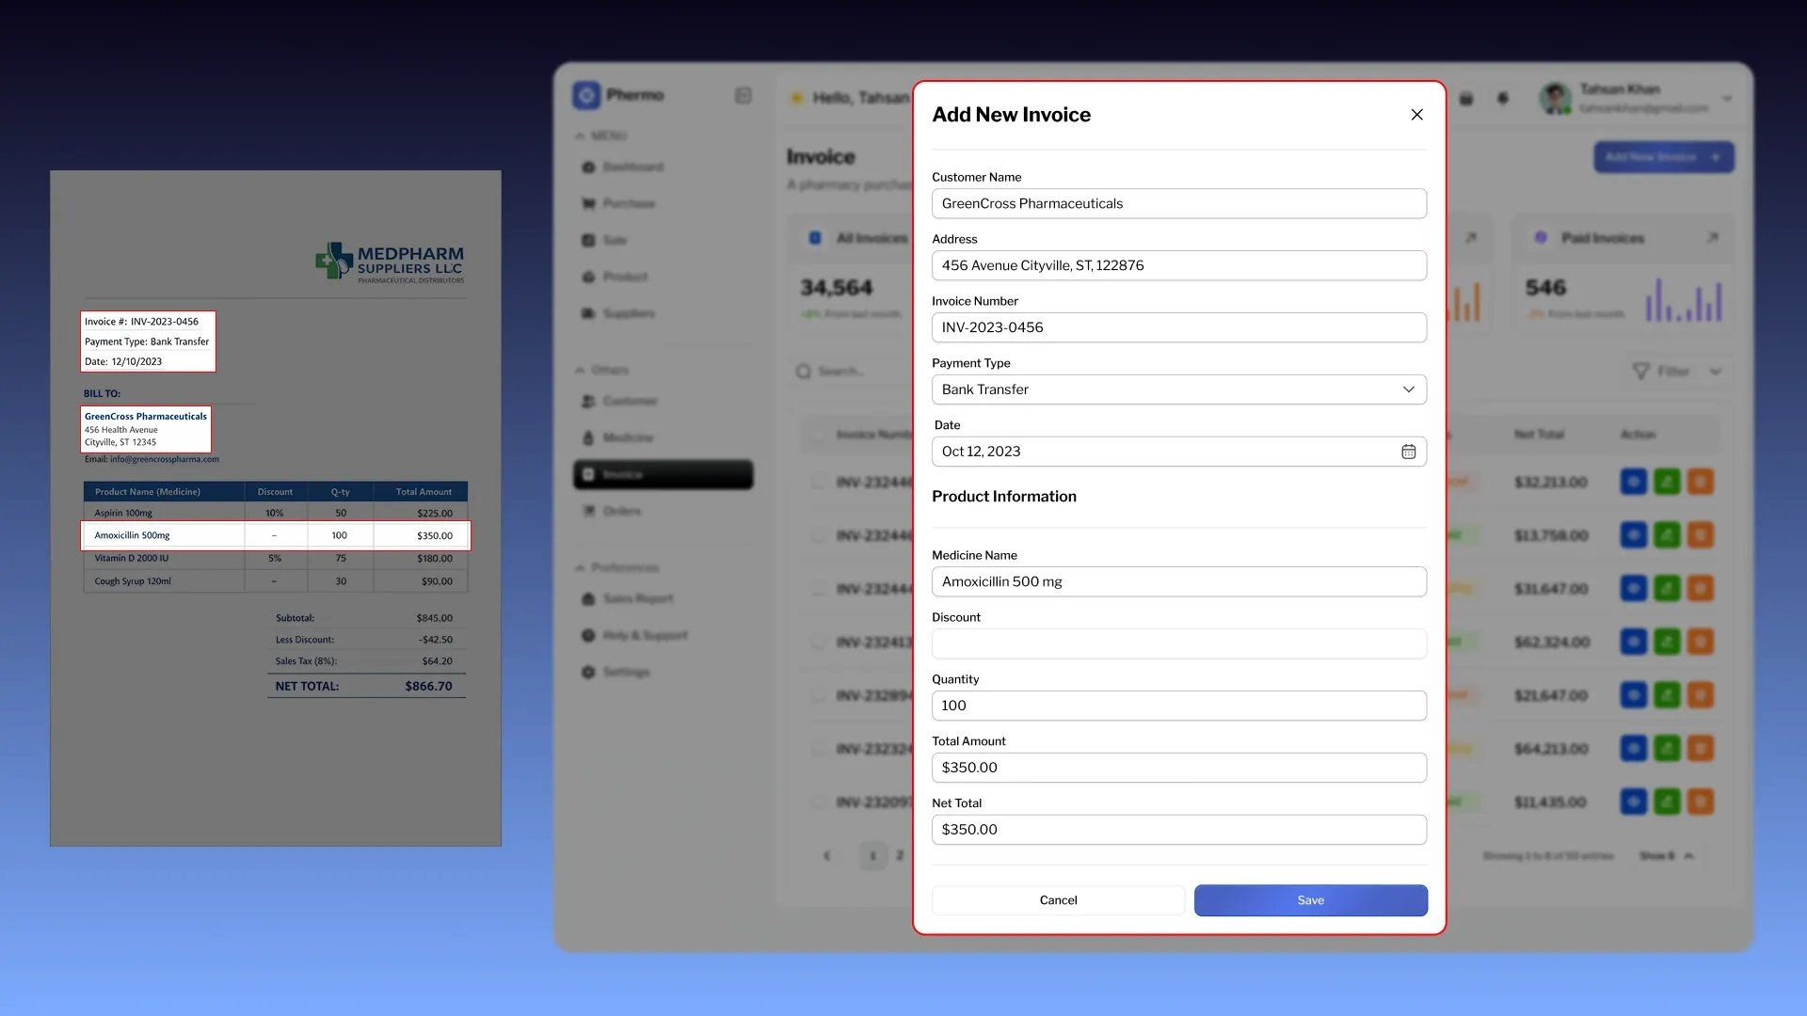The width and height of the screenshot is (1807, 1016).
Task: Tick the checkbox beside the first invoice row
Action: tap(817, 482)
